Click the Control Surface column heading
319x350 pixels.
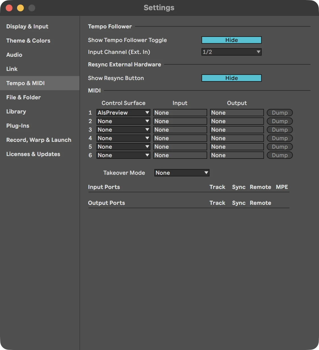pos(123,103)
